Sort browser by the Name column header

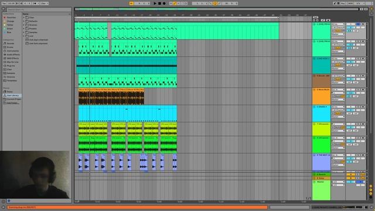[x=47, y=14]
